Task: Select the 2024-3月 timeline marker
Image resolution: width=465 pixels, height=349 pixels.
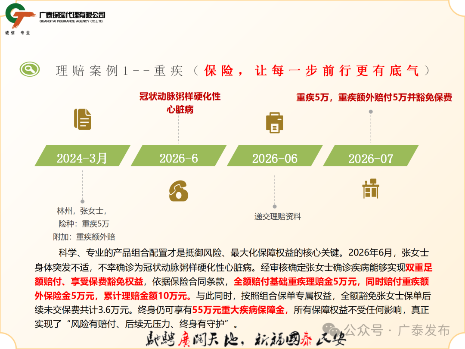Action: point(82,156)
